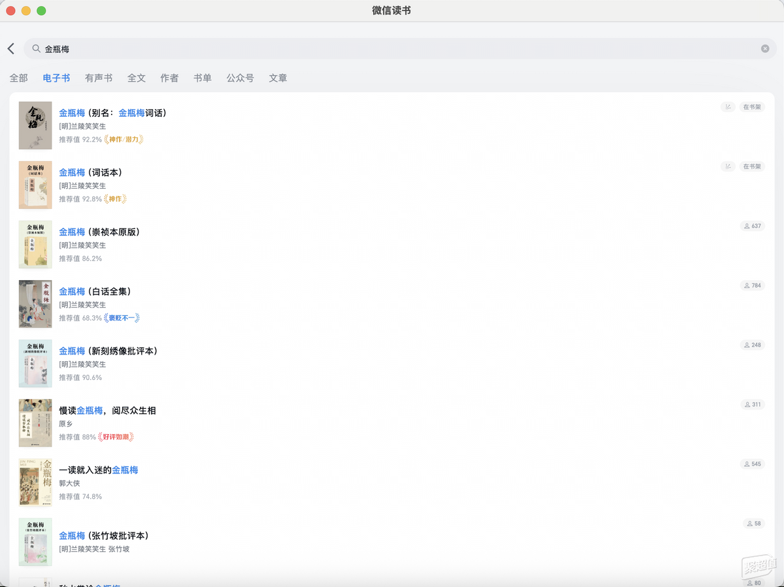Viewport: 784px width, 587px height.
Task: Click the 545 readers badge for 一读就入迷的金瓶梅
Action: 752,464
